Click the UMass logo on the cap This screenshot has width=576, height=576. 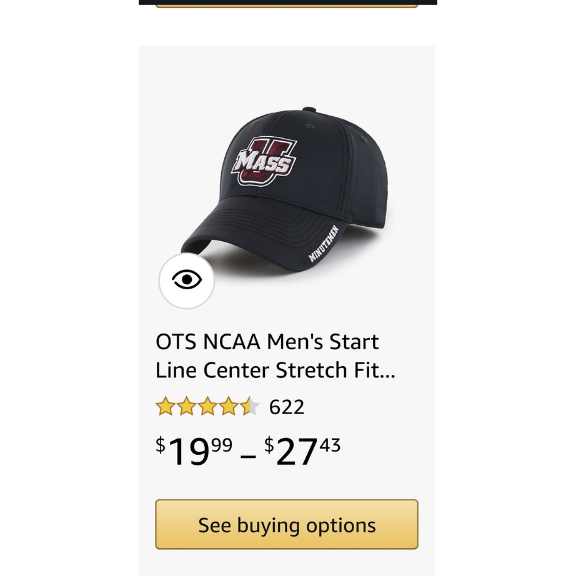point(264,162)
